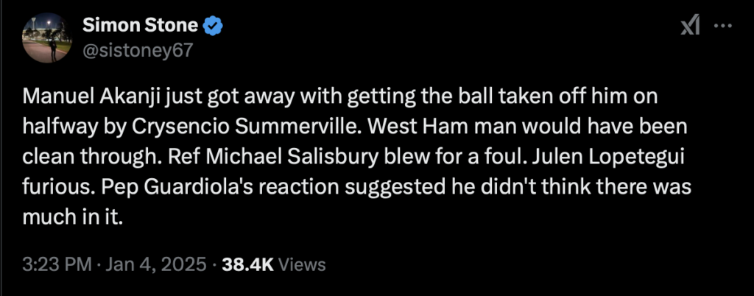
Task: Open the Grok explain-post icon
Action: (689, 26)
